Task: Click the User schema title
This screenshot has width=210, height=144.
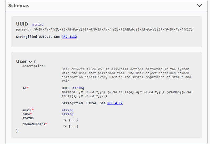Action: tap(22, 61)
